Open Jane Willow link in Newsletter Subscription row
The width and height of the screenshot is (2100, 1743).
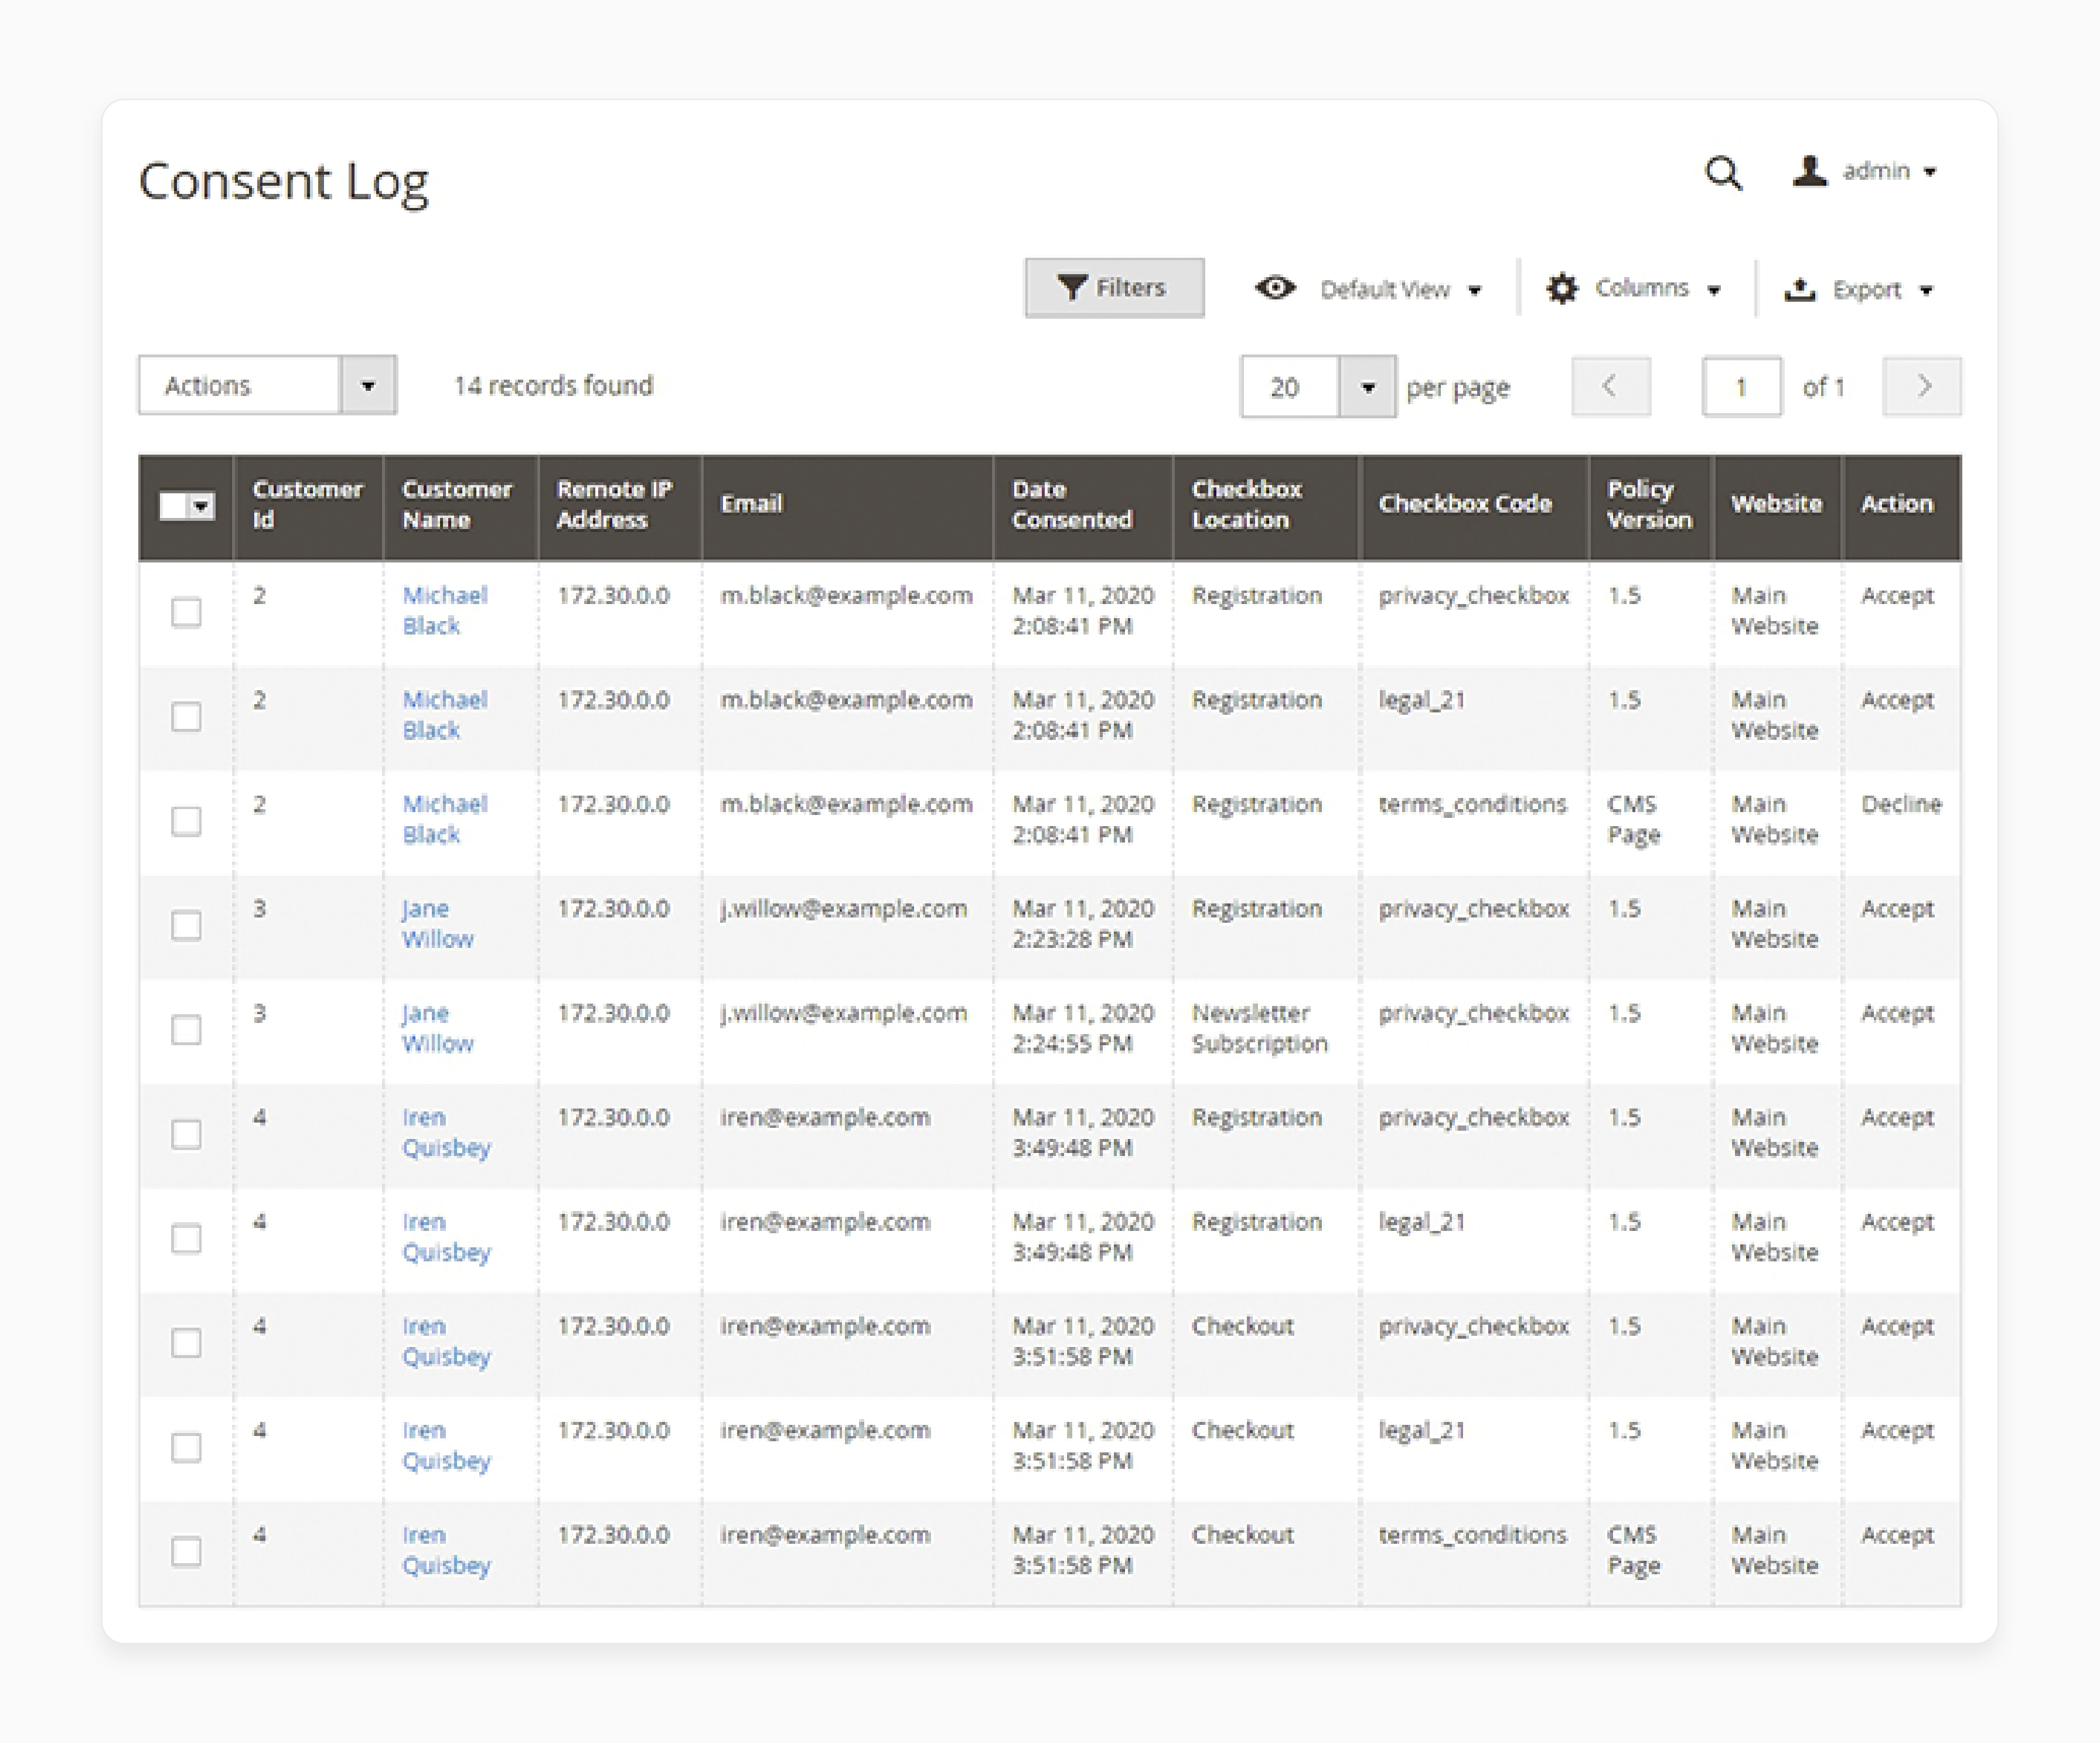click(x=437, y=1029)
